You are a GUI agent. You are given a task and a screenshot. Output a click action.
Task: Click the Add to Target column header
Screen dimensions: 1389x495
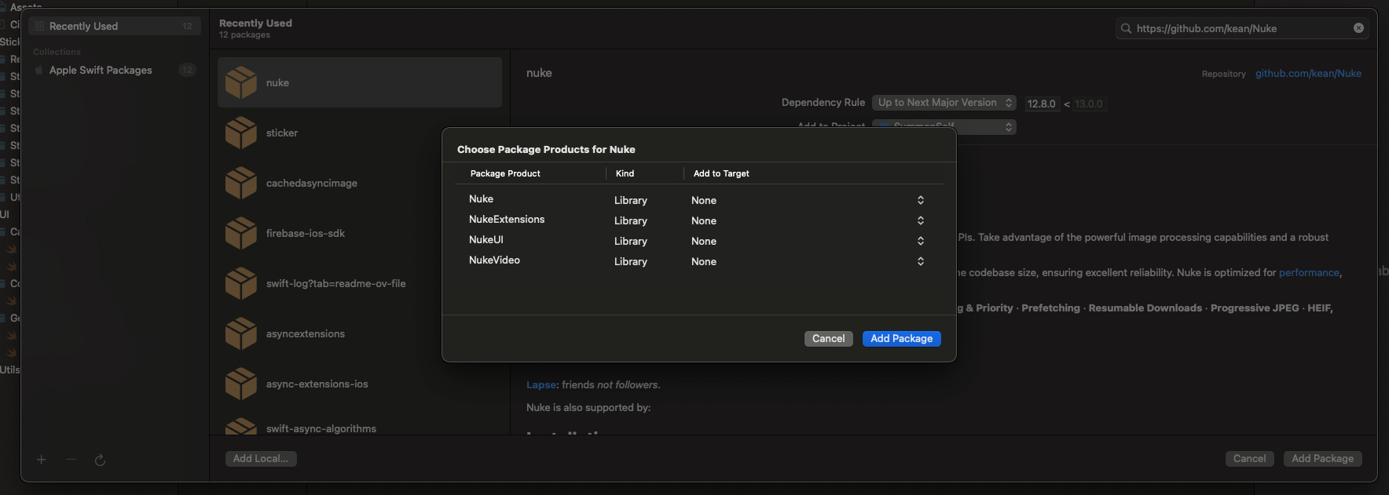[x=721, y=173]
